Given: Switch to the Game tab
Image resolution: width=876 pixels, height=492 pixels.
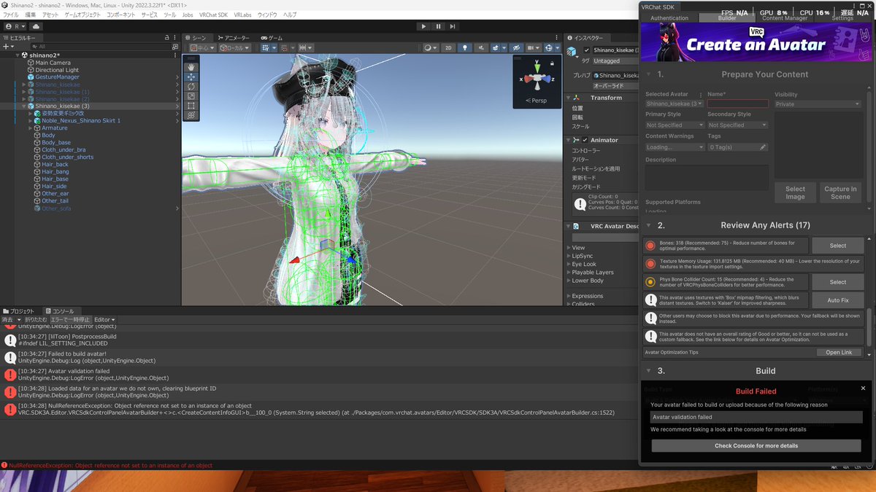Looking at the screenshot, I should [272, 38].
